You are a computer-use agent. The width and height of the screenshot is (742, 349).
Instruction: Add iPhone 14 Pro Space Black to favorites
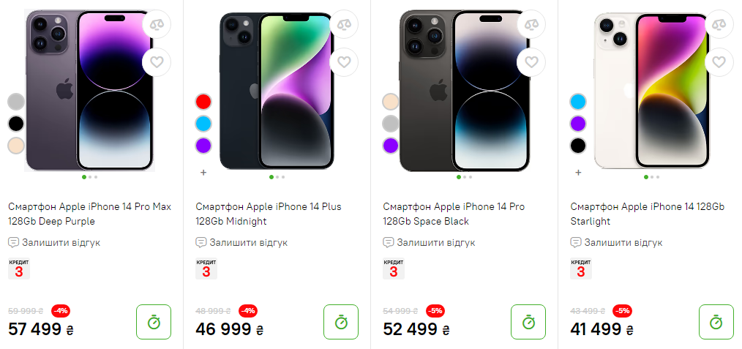point(531,61)
